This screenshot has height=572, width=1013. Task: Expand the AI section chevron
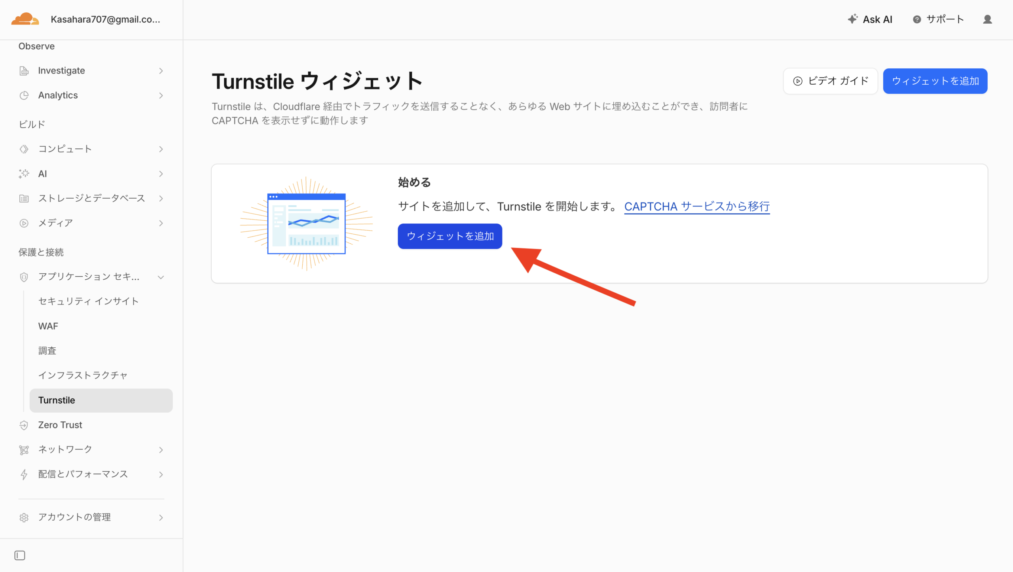coord(161,174)
